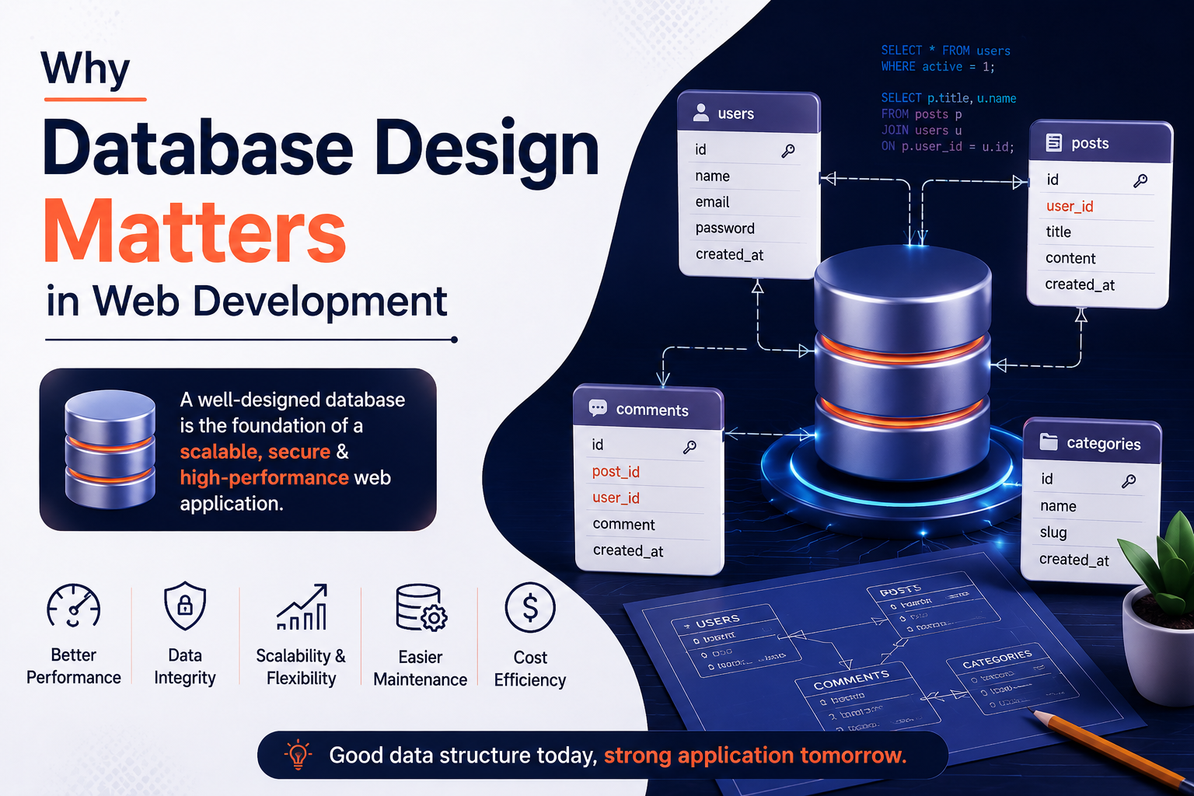The height and width of the screenshot is (796, 1194).
Task: Click the 'high-performance' highlighted text
Action: click(264, 477)
